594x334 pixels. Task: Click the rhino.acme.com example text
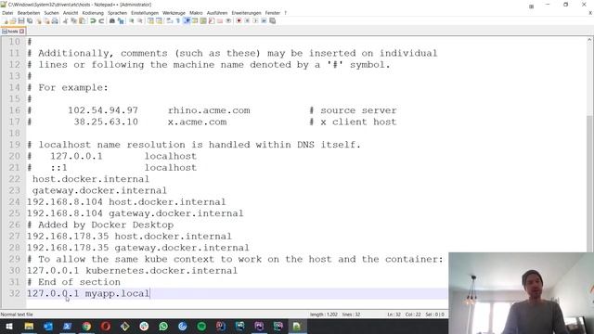coord(209,110)
